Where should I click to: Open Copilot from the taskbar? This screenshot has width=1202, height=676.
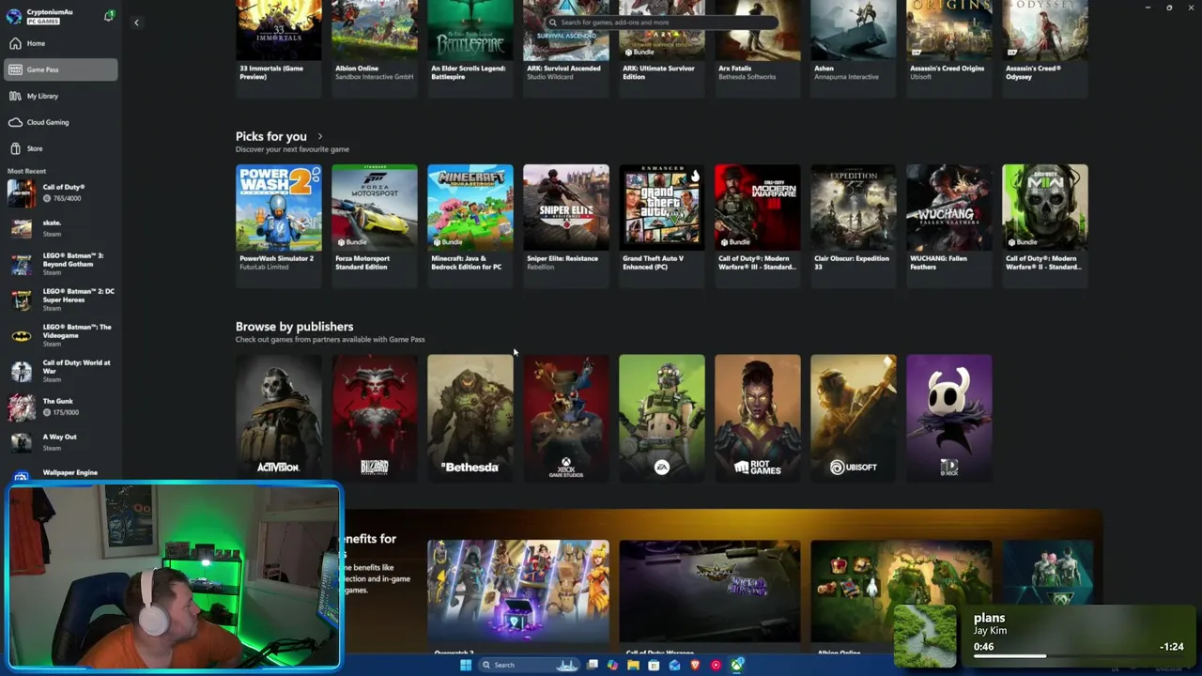(x=612, y=665)
